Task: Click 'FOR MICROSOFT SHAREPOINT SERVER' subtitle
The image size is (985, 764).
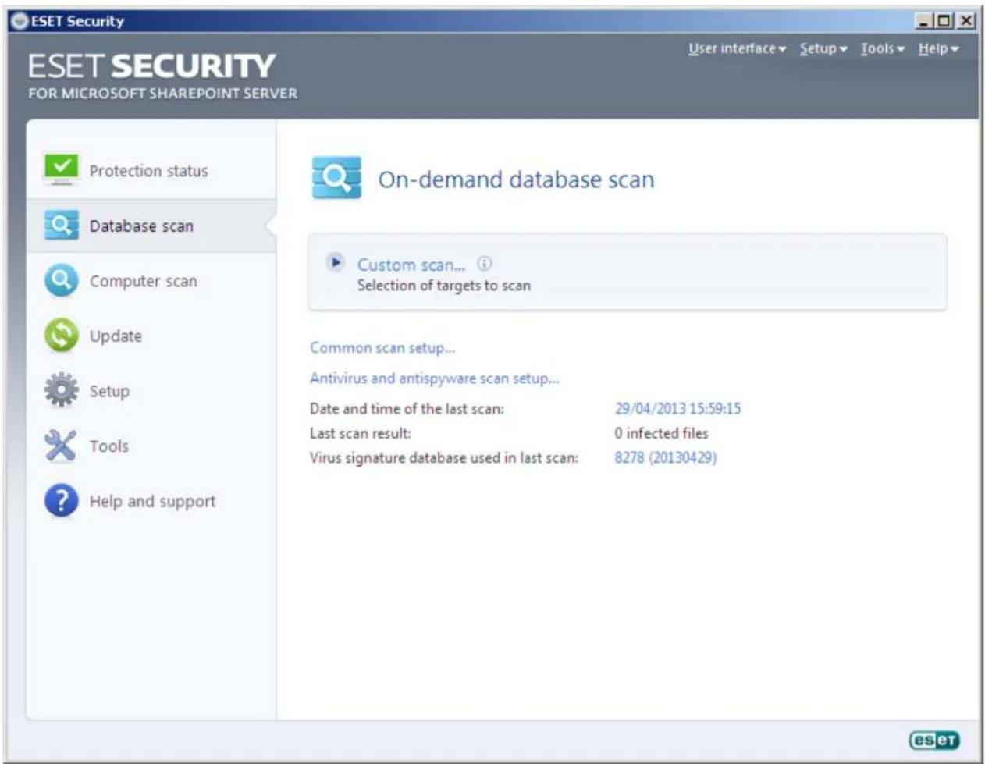Action: (162, 94)
